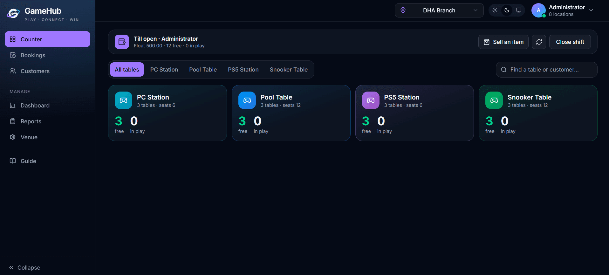Click the till wallet icon
The height and width of the screenshot is (275, 609).
coord(122,42)
